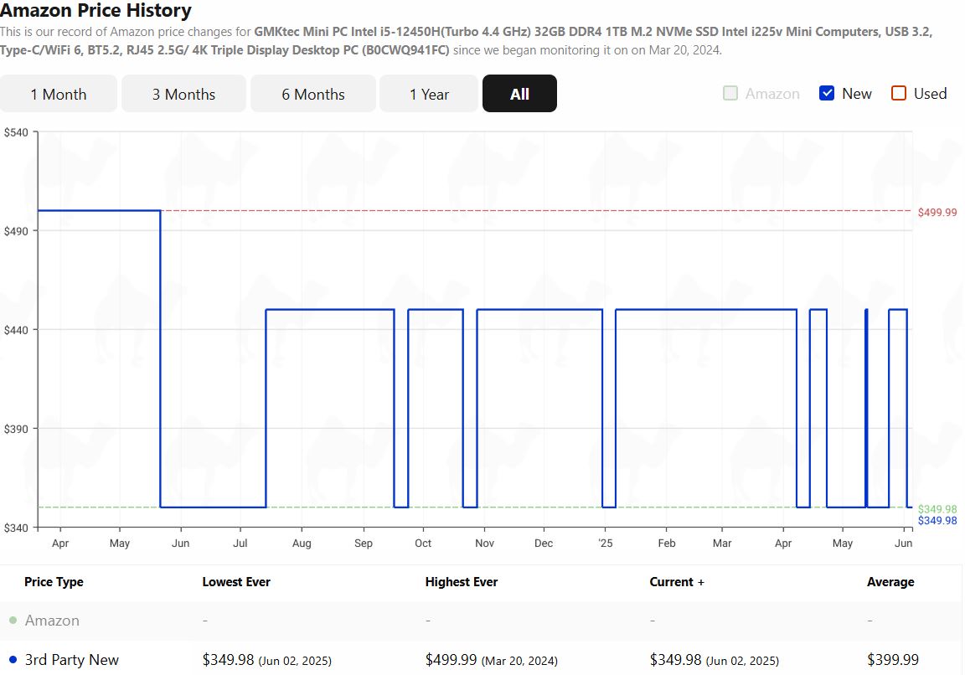Click the Oct label on the x-axis
The width and height of the screenshot is (965, 675).
tap(423, 543)
